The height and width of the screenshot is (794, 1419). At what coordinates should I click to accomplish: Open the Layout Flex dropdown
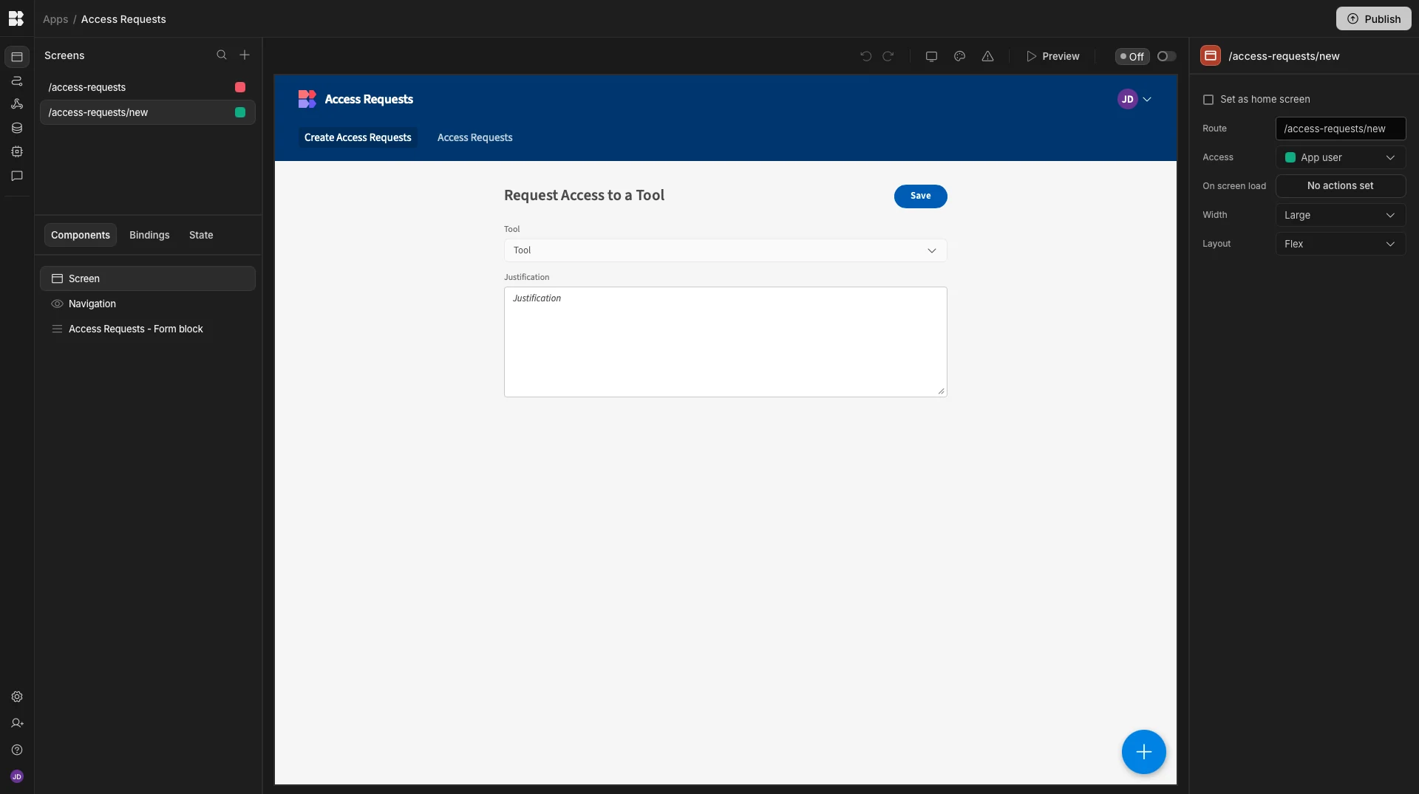pyautogui.click(x=1340, y=244)
